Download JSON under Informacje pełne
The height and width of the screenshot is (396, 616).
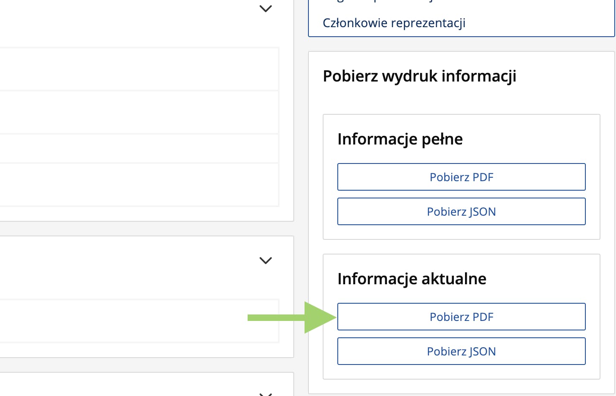point(461,211)
